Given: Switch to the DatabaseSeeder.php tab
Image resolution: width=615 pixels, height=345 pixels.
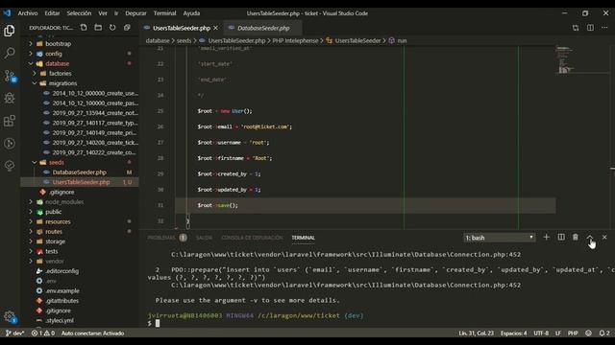Looking at the screenshot, I should [x=263, y=28].
